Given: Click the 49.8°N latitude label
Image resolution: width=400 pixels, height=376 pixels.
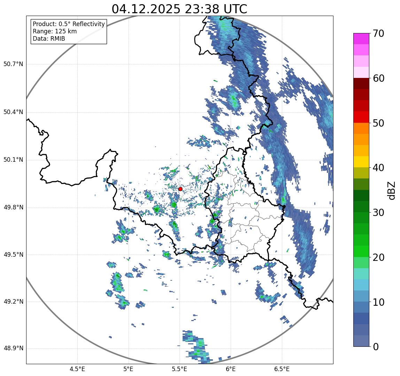Looking at the screenshot, I should point(13,207).
